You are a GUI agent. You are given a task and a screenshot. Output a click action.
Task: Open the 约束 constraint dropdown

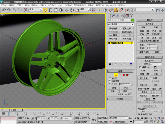[x=155, y=64]
